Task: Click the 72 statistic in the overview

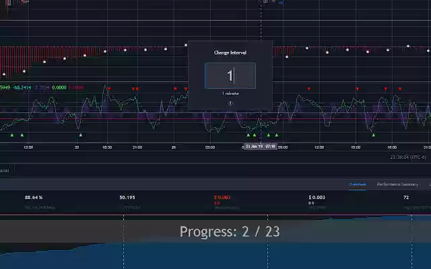Action: pos(406,197)
